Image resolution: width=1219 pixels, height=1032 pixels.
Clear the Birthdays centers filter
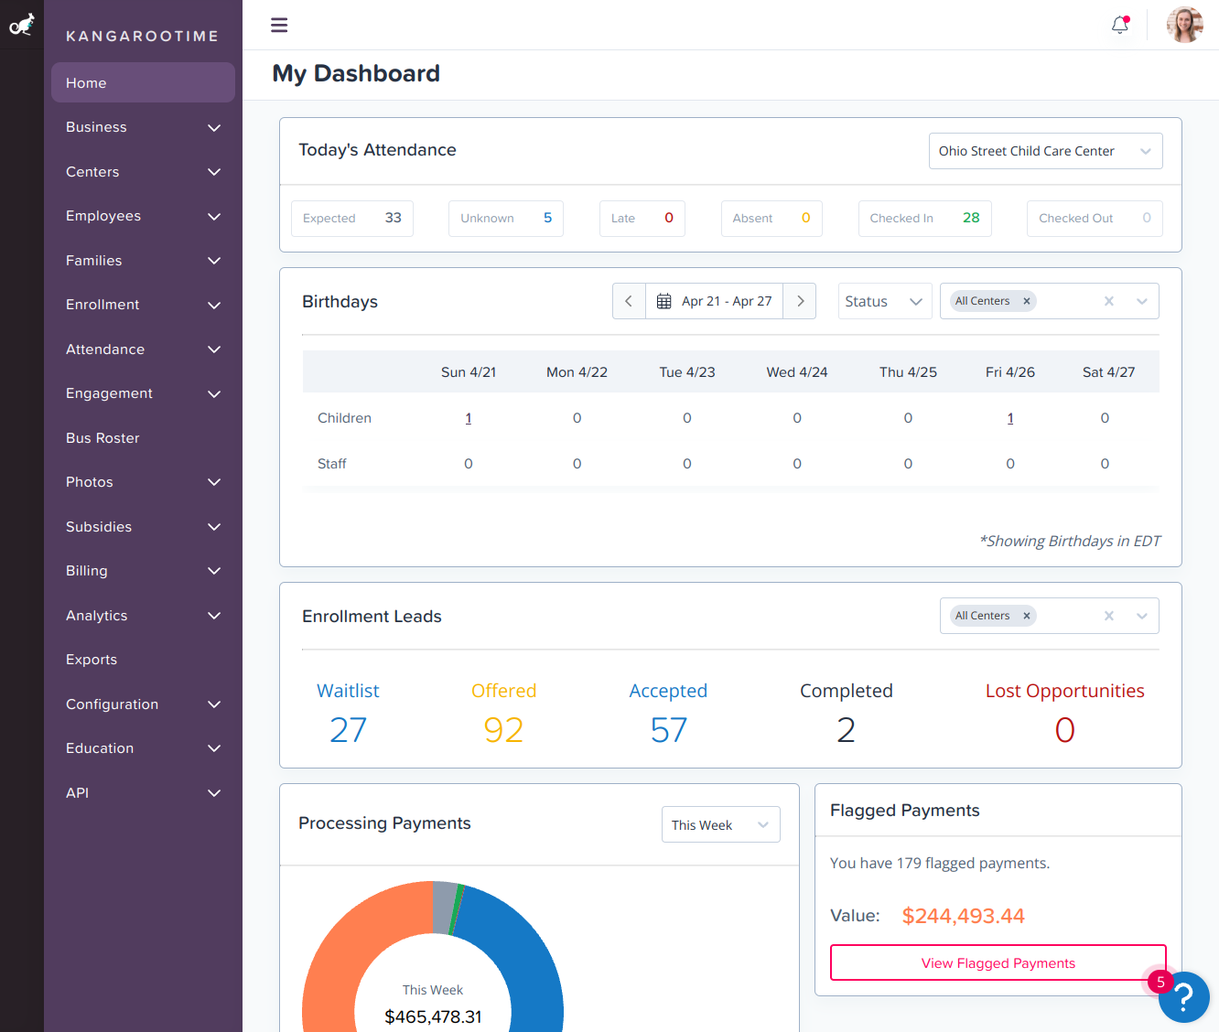pyautogui.click(x=1109, y=301)
